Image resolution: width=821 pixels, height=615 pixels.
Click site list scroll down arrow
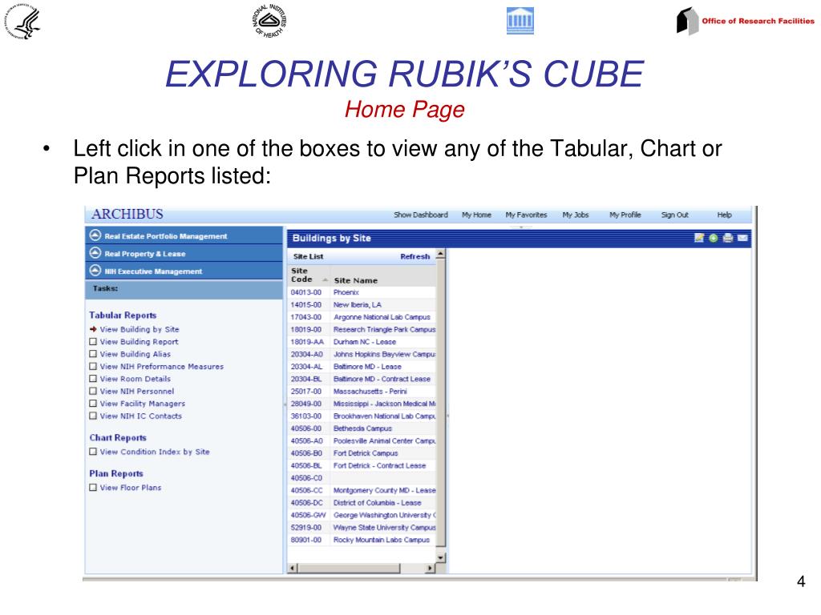tap(440, 557)
